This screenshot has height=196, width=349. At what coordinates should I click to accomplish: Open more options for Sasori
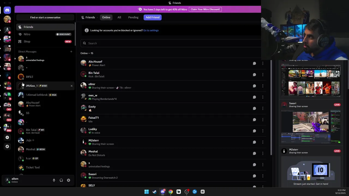click(x=263, y=176)
